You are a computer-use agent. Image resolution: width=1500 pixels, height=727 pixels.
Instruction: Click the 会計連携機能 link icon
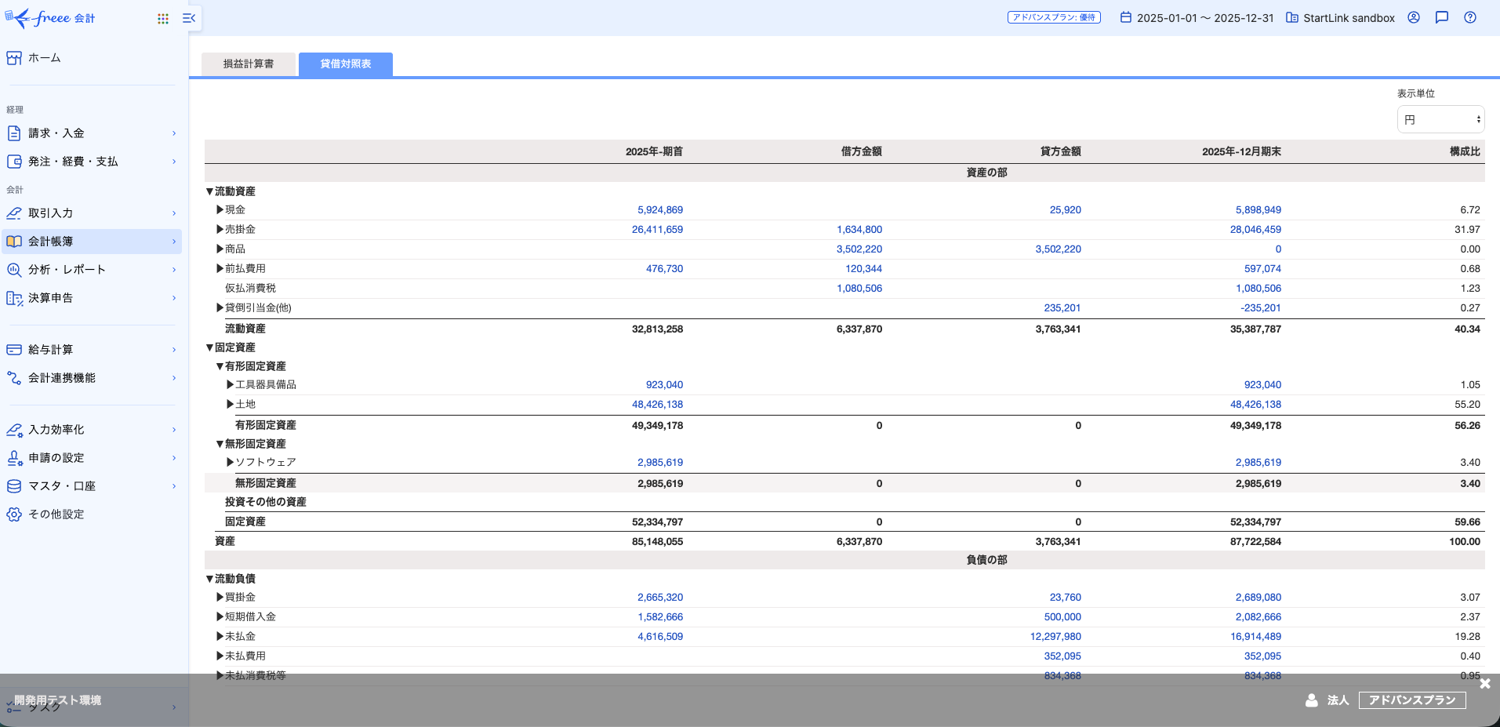pyautogui.click(x=14, y=378)
